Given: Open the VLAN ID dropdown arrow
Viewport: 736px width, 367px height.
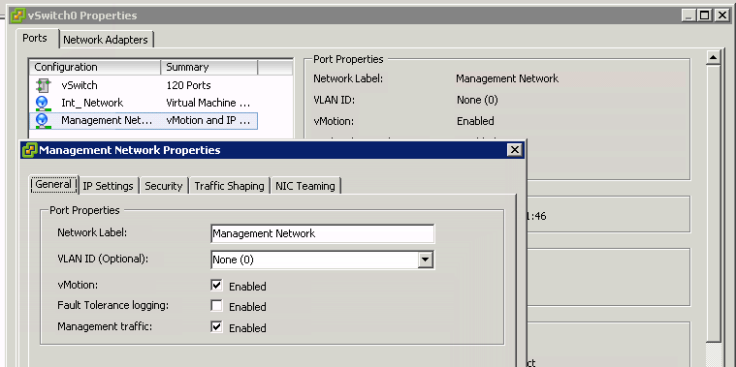Looking at the screenshot, I should pyautogui.click(x=426, y=260).
